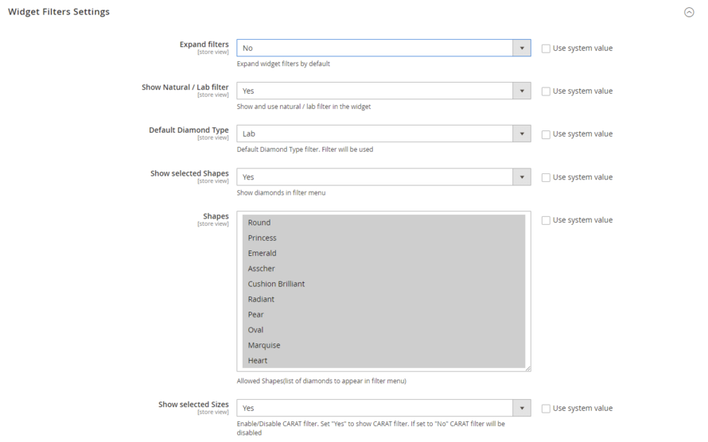Screen dimensions: 708x442
Task: Select Heart in the Shapes list
Action: click(x=258, y=361)
